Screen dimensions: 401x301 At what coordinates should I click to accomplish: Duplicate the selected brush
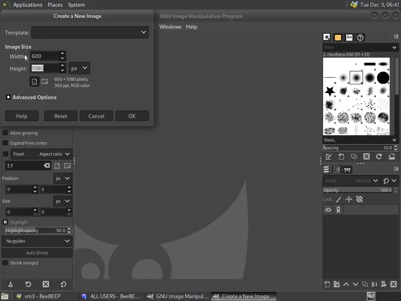354,156
